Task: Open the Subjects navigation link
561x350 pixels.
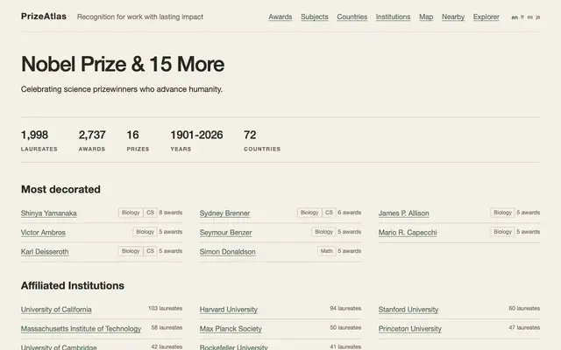Action: pos(315,17)
